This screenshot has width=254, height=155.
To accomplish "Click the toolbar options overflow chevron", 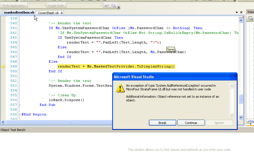I will pos(119,7).
